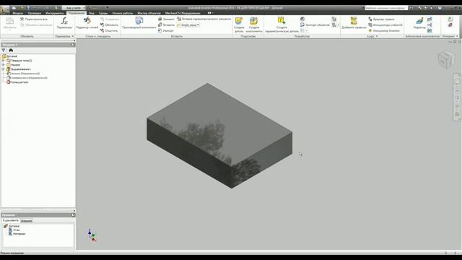This screenshot has height=260, width=462.
Task: Click Вставить in insert panel
Action: click(x=166, y=25)
